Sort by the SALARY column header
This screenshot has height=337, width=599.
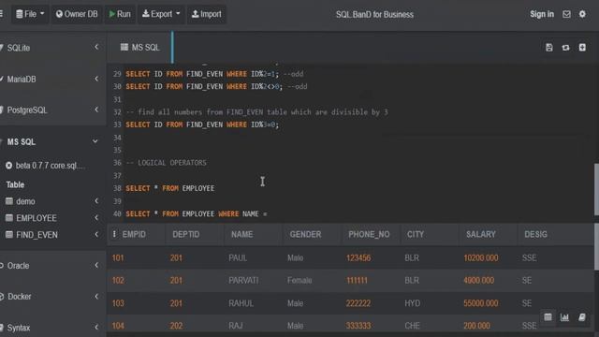pyautogui.click(x=480, y=234)
